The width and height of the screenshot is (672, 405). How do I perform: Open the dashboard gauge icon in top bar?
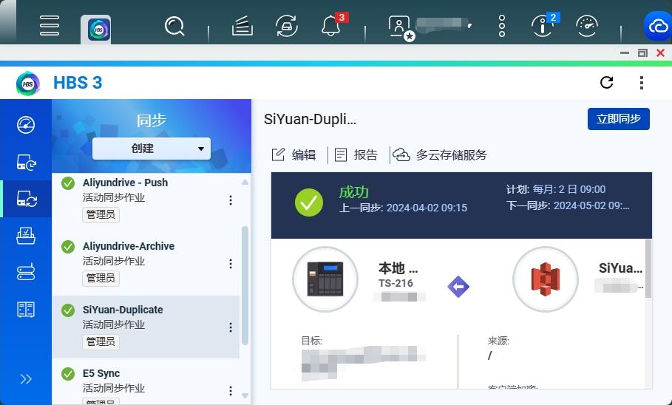click(587, 26)
